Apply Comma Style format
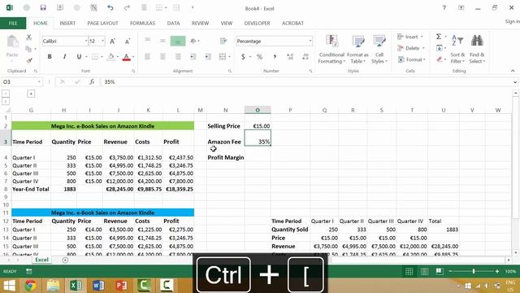This screenshot has height=293, width=520. (275, 57)
